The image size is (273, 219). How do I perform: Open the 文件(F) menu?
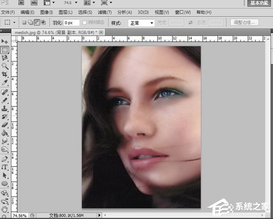tap(8, 12)
